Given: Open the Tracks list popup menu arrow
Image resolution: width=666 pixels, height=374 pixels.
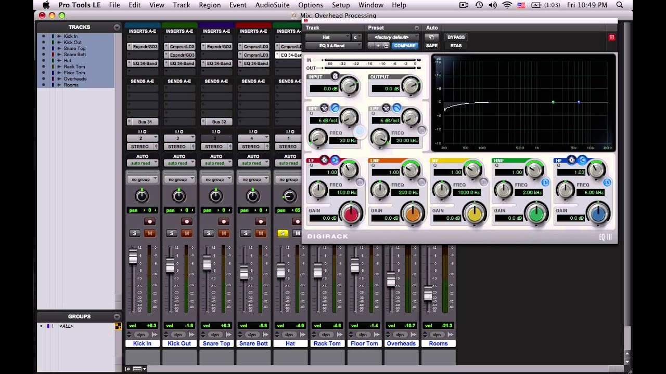Looking at the screenshot, I should click(x=117, y=28).
